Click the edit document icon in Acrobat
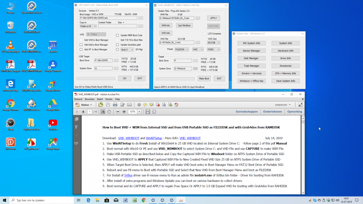The width and height of the screenshot is (363, 204). (122, 105)
